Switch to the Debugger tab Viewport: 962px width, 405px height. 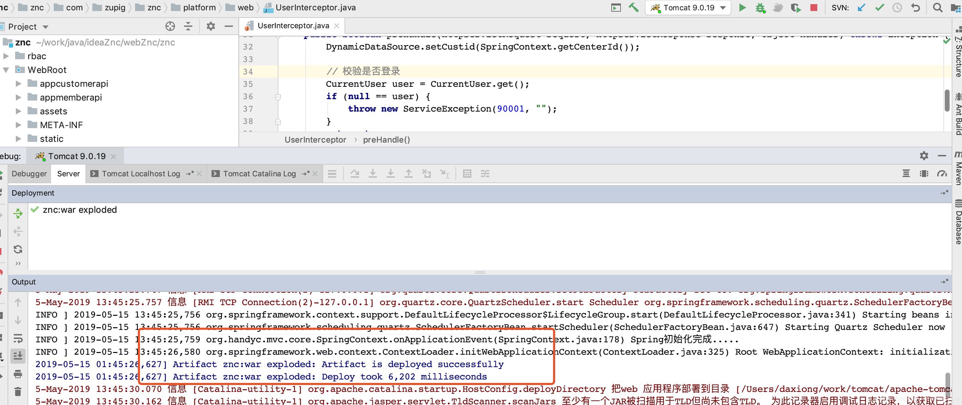[29, 174]
